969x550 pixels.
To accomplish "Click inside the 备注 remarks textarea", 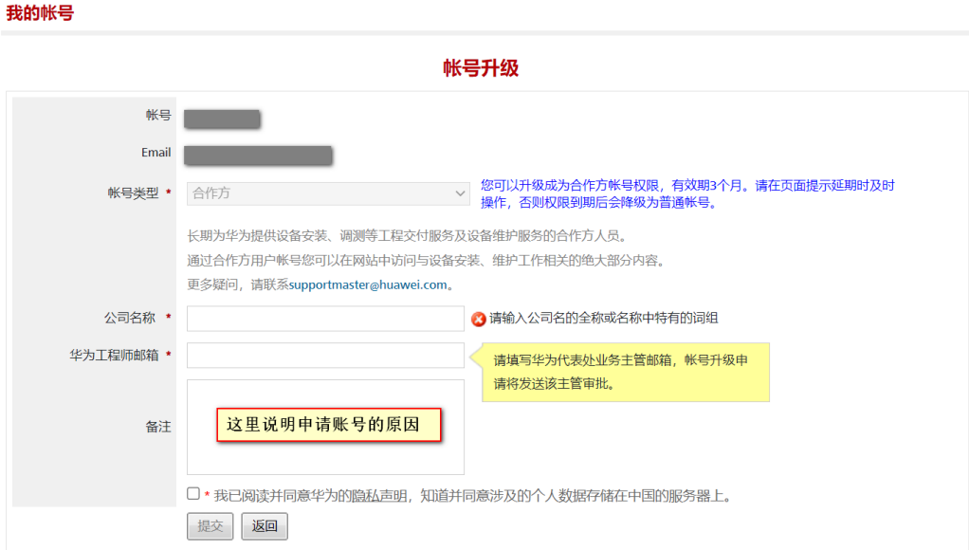I will pos(325,427).
